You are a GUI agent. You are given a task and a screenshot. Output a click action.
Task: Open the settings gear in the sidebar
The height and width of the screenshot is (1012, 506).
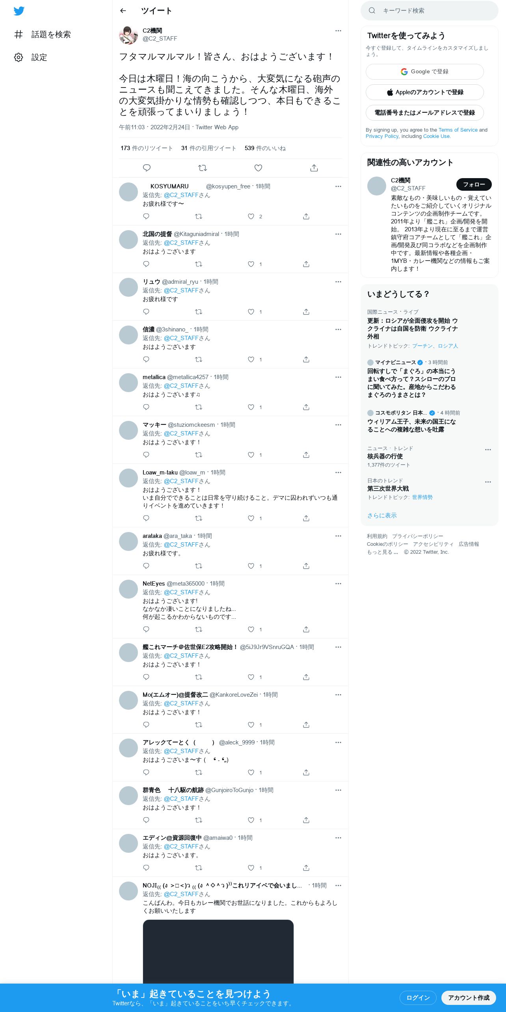(x=19, y=58)
